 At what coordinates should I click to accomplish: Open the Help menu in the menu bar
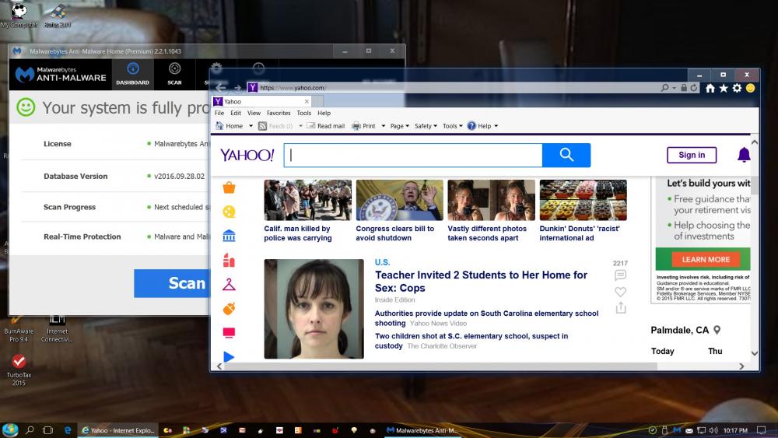(x=324, y=113)
